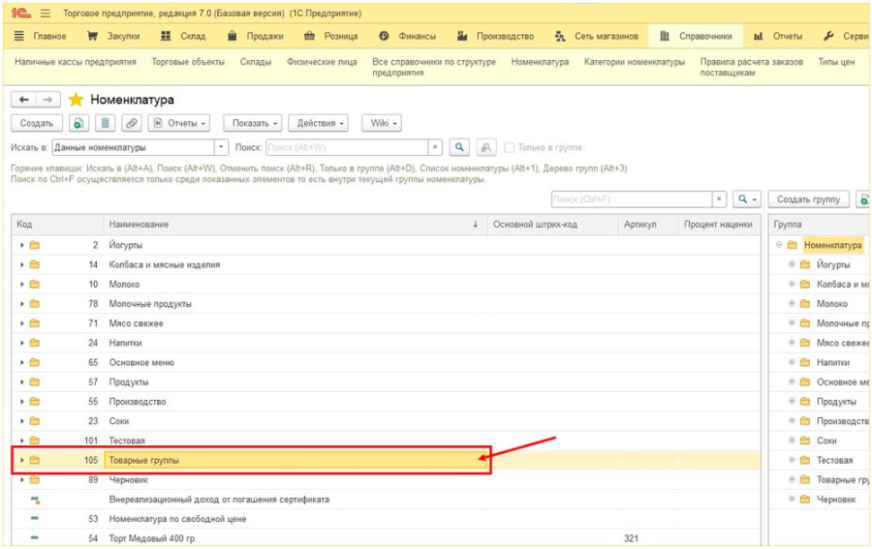Open the Сервис section

[x=845, y=36]
